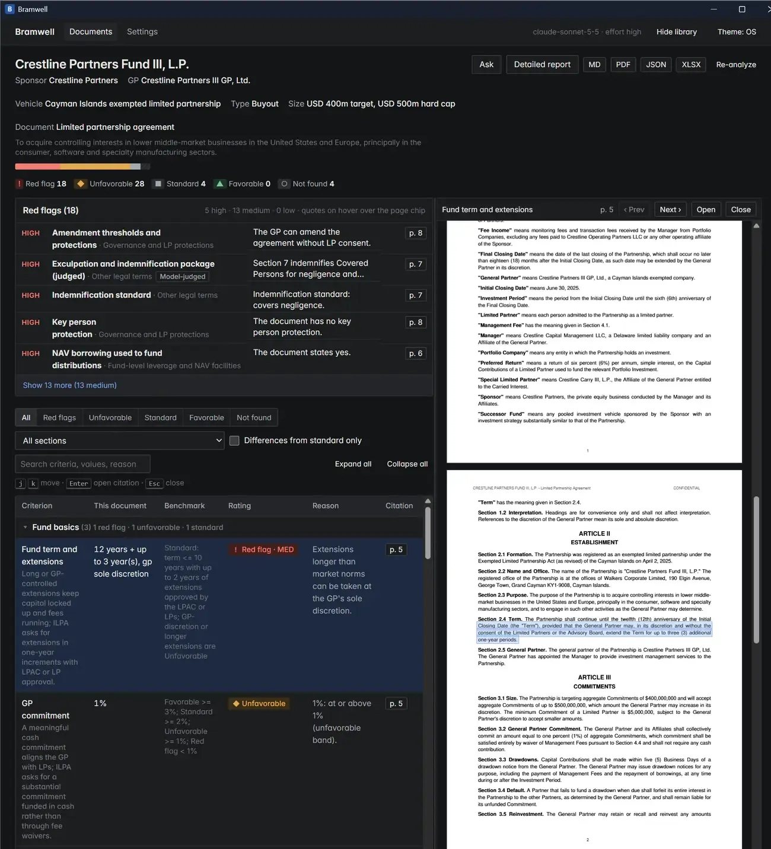Viewport: 771px width, 849px height.
Task: Collapse the Fund basics group
Action: (25, 527)
